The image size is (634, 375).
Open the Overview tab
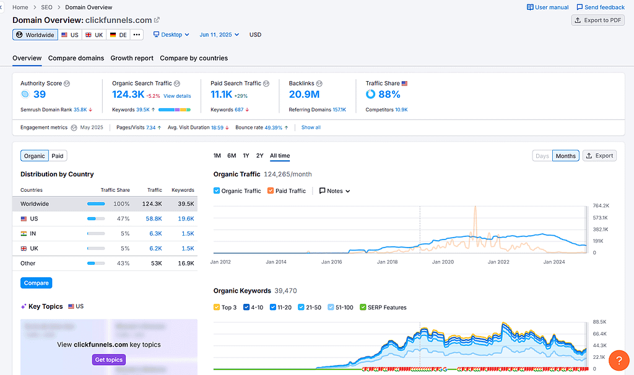[27, 58]
